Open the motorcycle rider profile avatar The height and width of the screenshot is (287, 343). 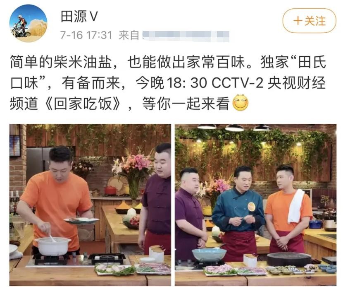tap(28, 24)
